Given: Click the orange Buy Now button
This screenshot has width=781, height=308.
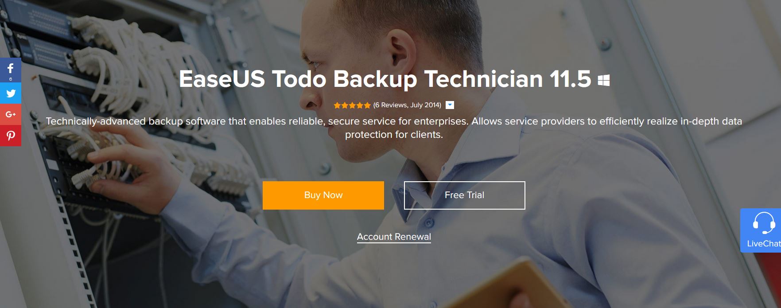Looking at the screenshot, I should click(x=323, y=195).
